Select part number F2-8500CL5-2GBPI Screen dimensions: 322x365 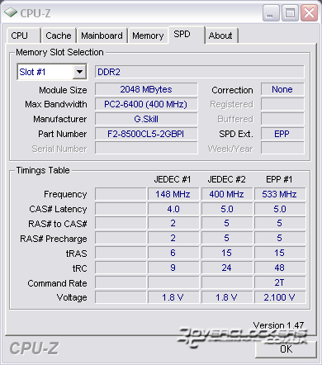coord(146,134)
